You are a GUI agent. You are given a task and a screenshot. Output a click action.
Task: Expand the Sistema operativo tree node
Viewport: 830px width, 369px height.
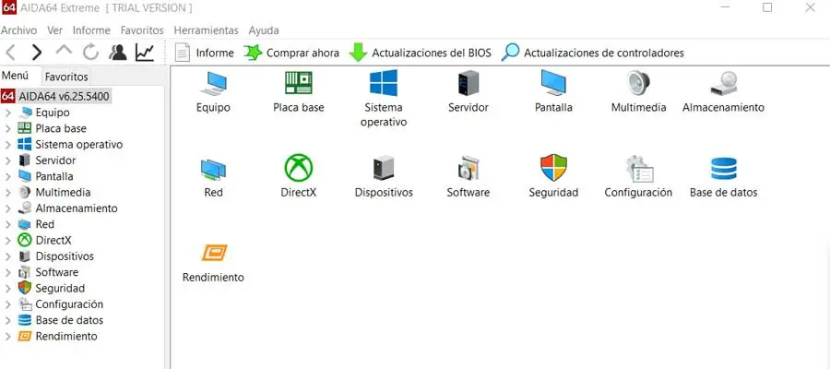click(x=8, y=145)
